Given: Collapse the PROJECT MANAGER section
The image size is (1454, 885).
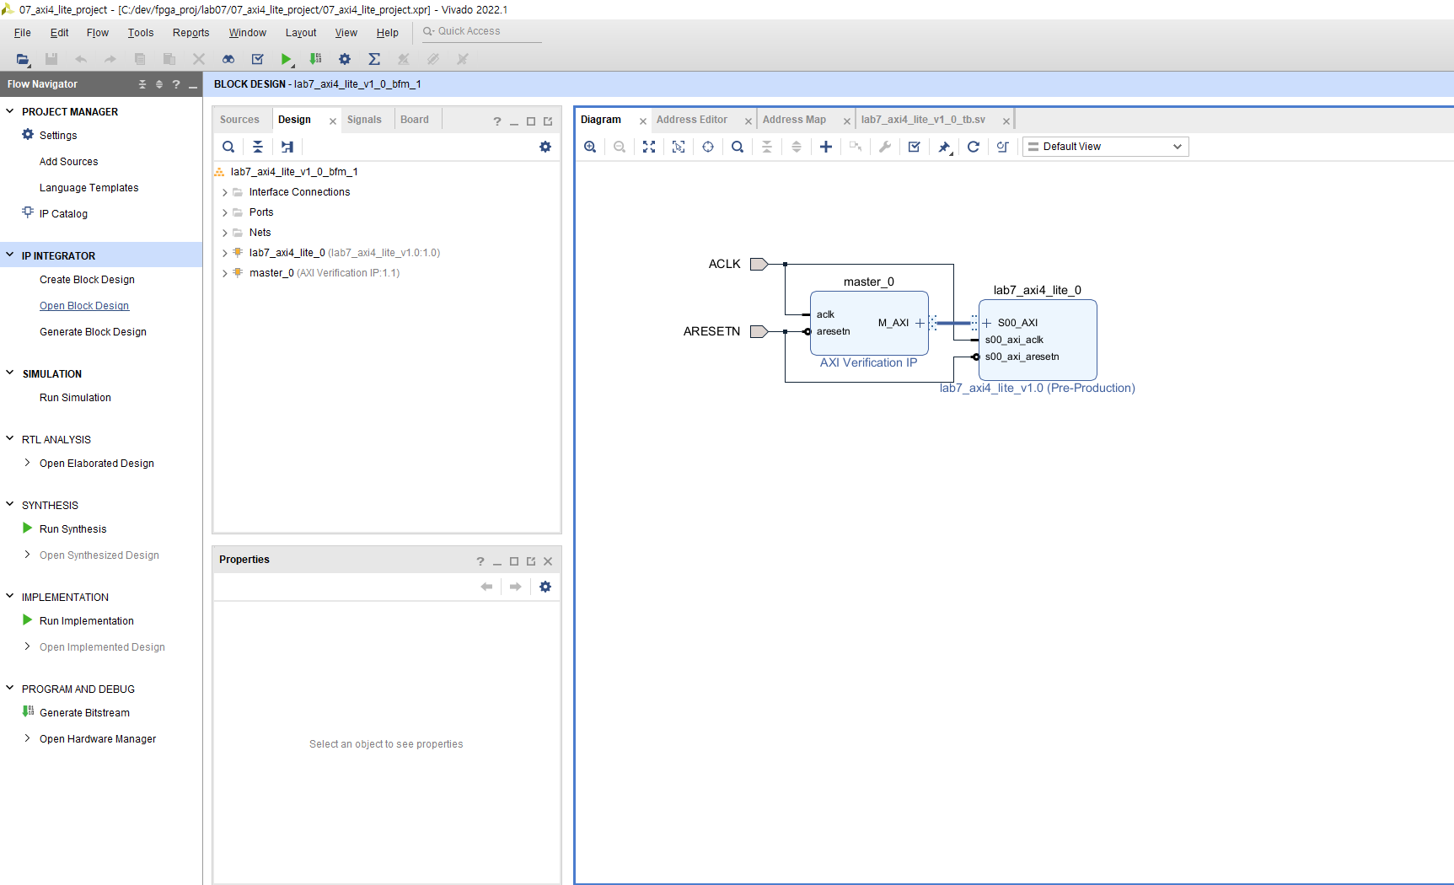Looking at the screenshot, I should tap(10, 111).
